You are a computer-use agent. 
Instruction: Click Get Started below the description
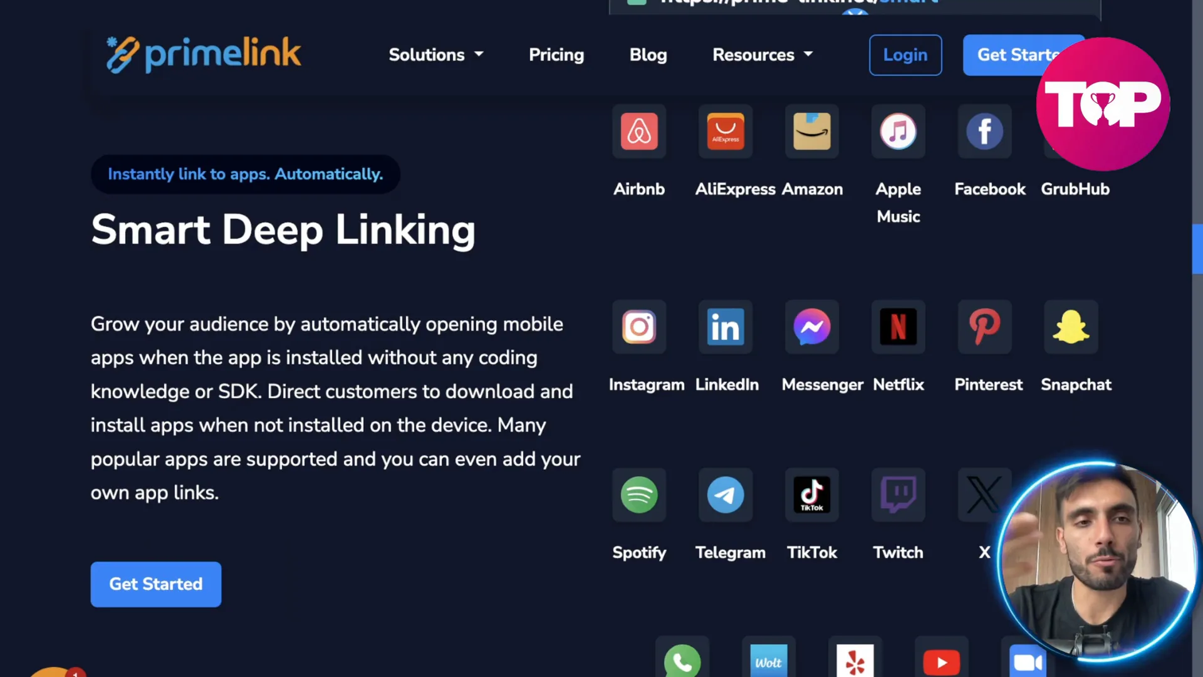(x=156, y=584)
